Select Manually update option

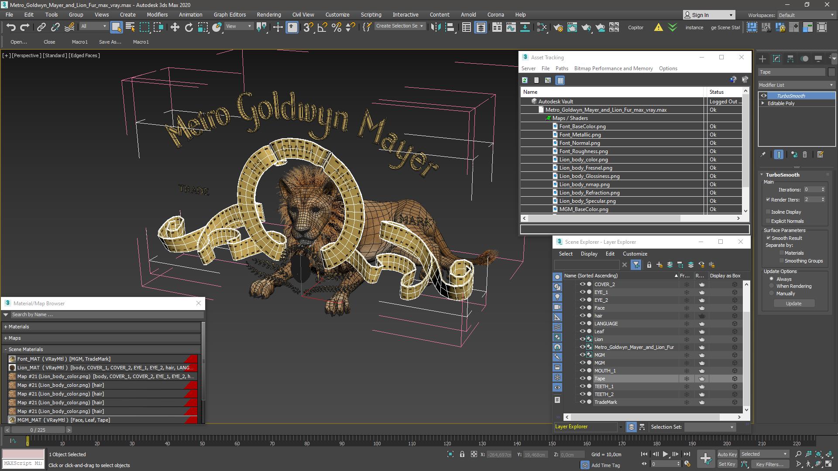pos(772,294)
